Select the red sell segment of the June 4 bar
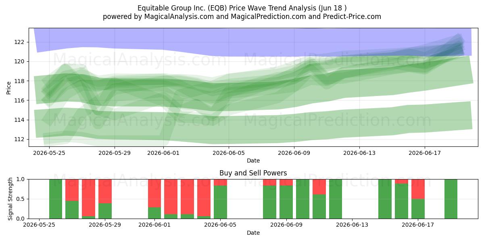Viewport: 484px width, 242px height. point(204,198)
